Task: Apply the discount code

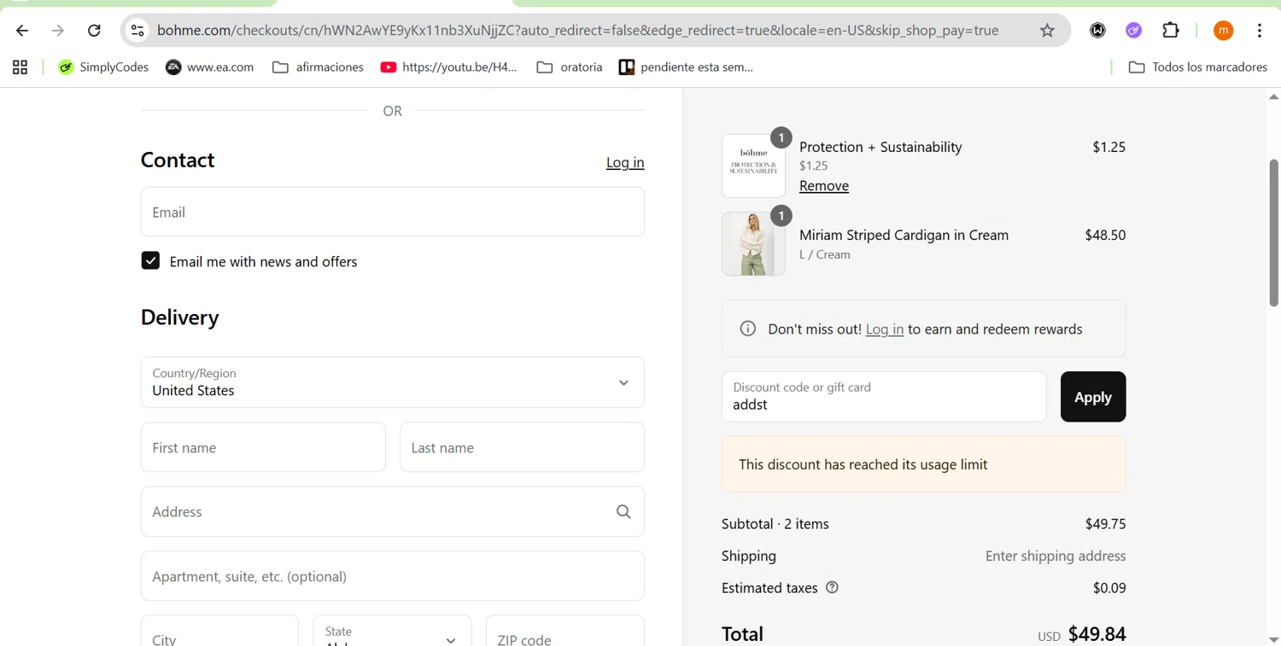Action: coord(1093,397)
